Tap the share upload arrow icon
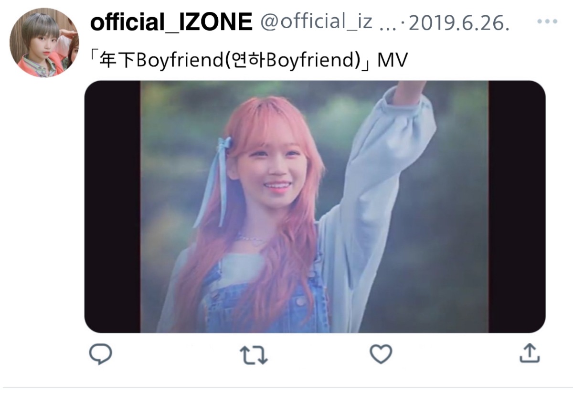The image size is (573, 404). 529,353
